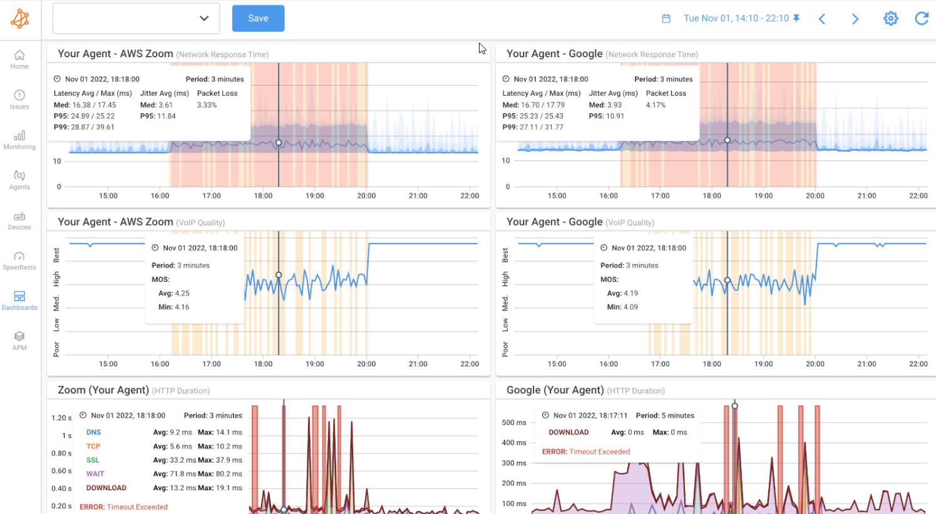
Task: Open the APM section
Action: tap(19, 340)
